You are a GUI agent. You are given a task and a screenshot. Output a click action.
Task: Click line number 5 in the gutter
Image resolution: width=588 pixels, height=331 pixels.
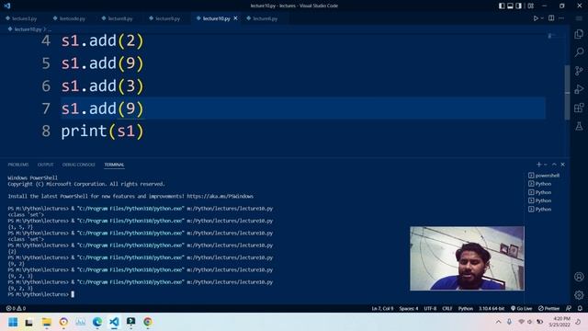46,63
